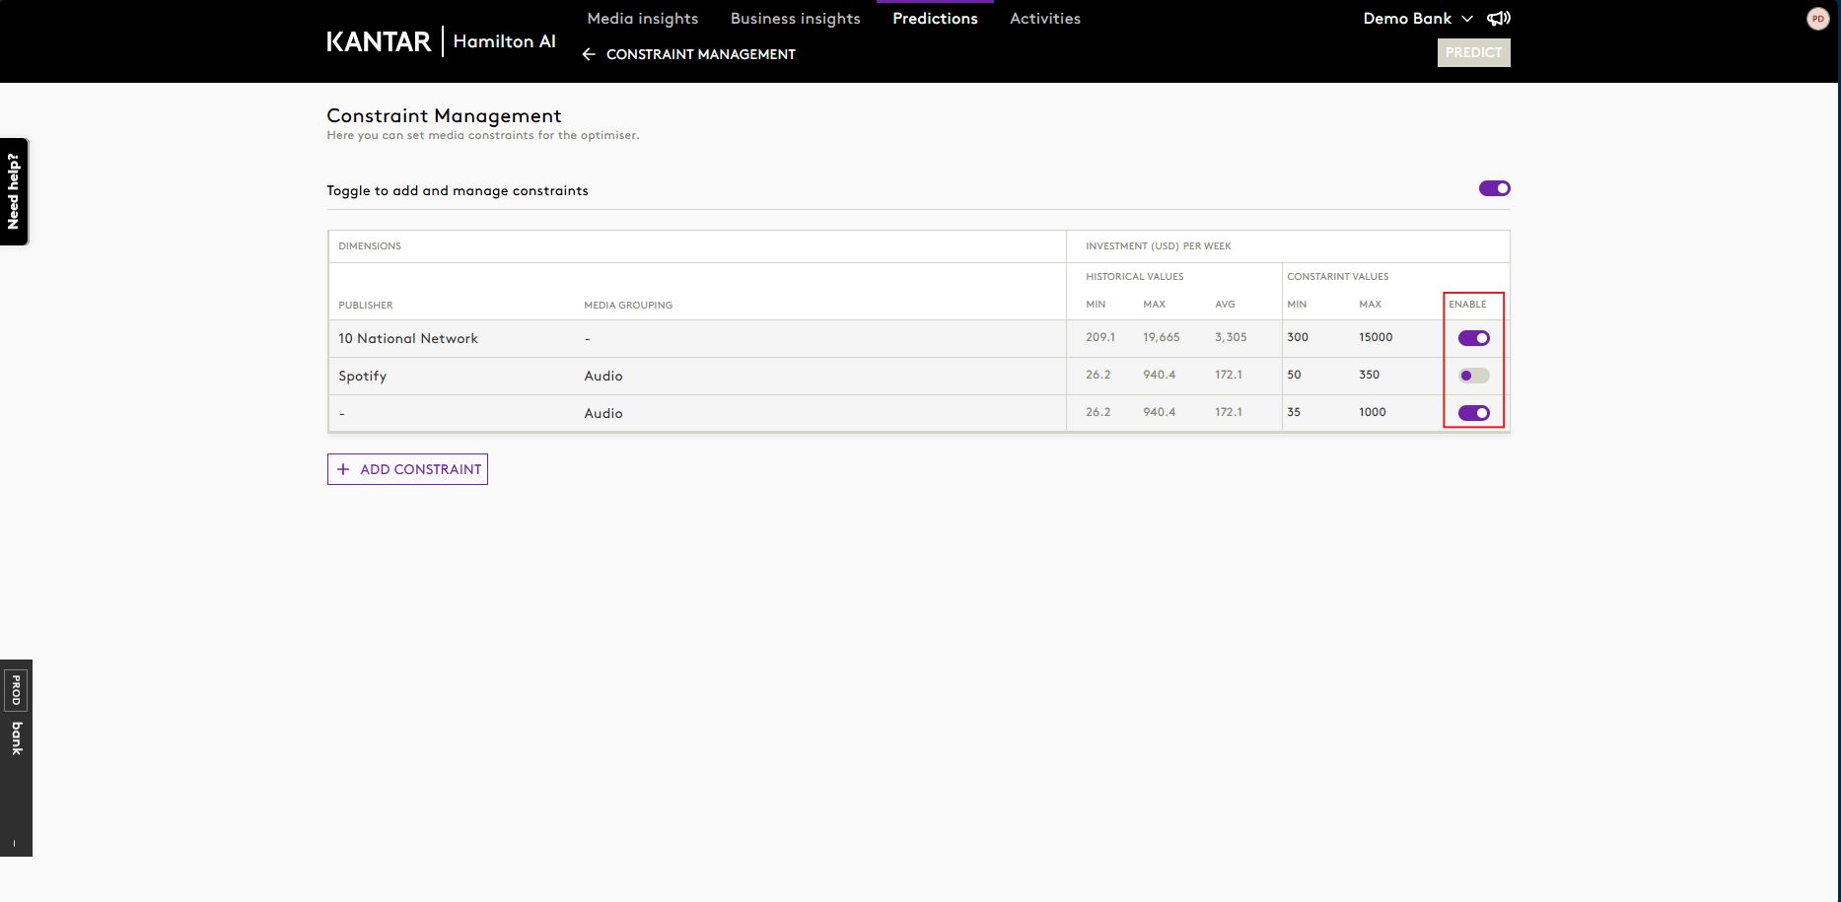1841x902 pixels.
Task: Disable the last Audio row constraint toggle
Action: point(1473,413)
